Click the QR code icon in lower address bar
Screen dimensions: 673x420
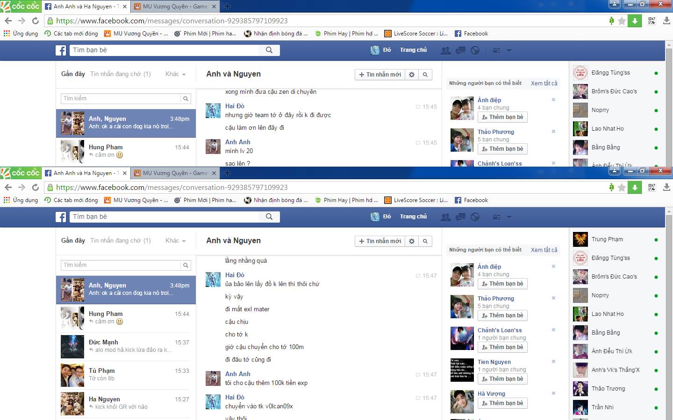tap(652, 187)
